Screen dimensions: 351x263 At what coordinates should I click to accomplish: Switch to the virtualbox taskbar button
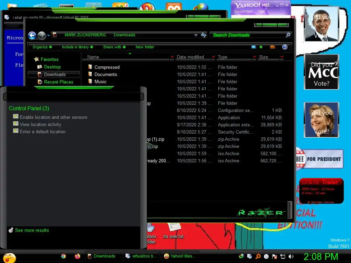(x=142, y=256)
